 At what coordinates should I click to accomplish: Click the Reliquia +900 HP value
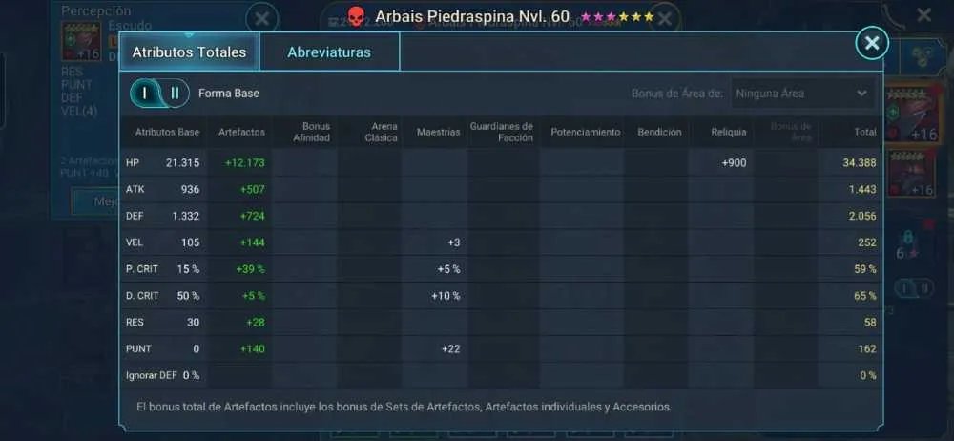point(734,162)
